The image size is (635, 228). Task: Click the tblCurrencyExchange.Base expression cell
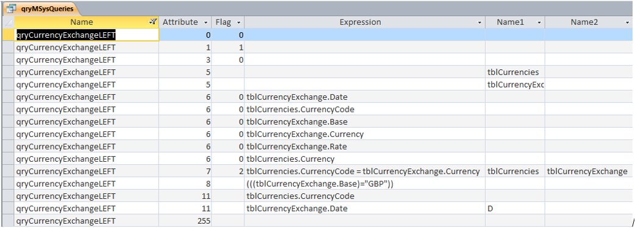(365, 122)
